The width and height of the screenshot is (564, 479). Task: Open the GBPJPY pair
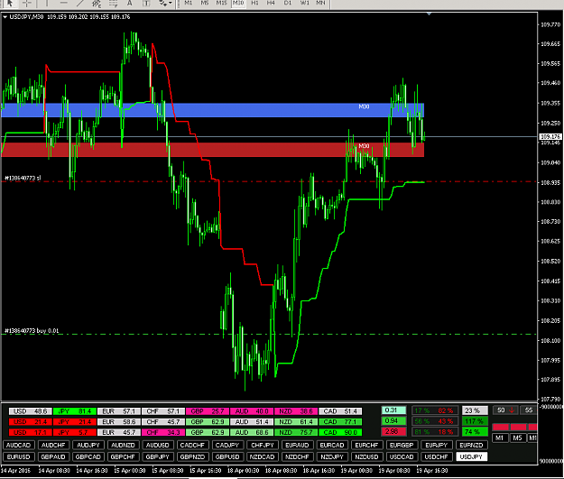tap(158, 456)
